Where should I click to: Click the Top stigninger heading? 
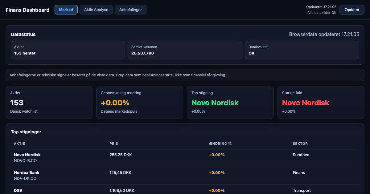pos(26,132)
